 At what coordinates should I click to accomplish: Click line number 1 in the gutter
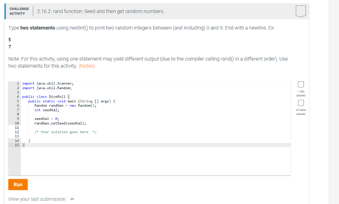(x=18, y=83)
